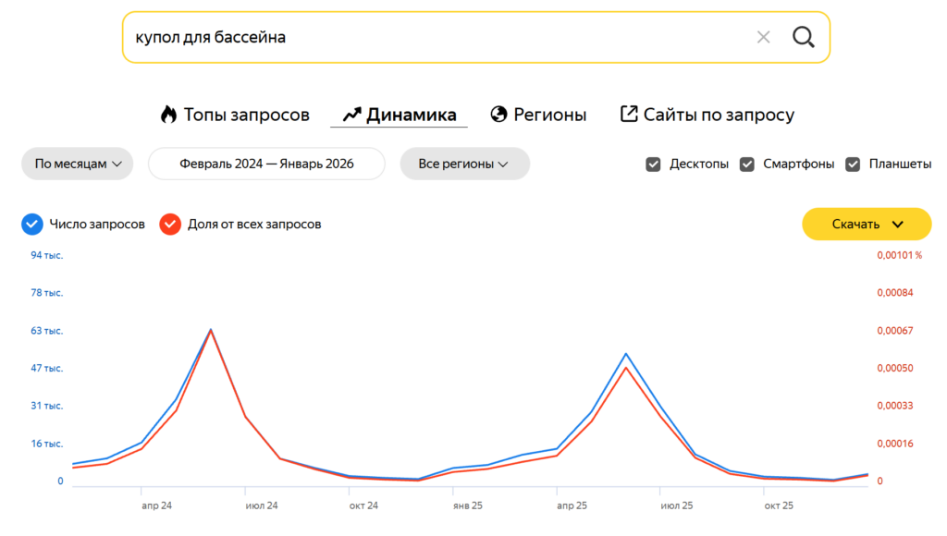Toggle red Доля от всех запросов series
This screenshot has height=536, width=947.
(x=170, y=224)
